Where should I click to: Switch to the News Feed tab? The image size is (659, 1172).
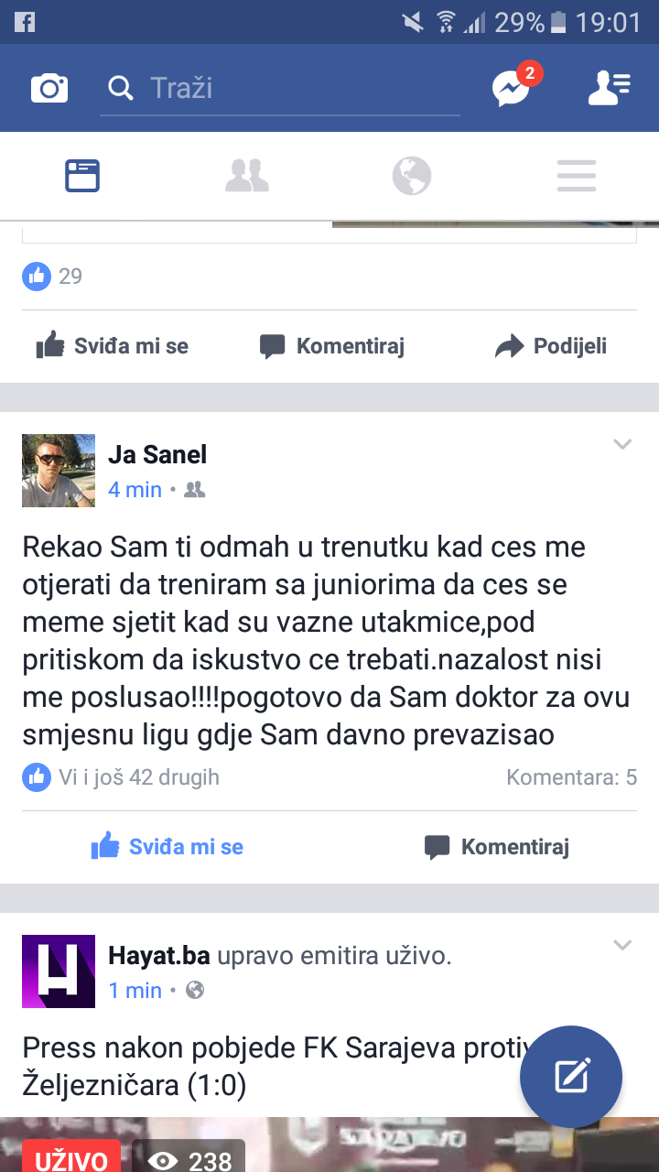pyautogui.click(x=82, y=176)
